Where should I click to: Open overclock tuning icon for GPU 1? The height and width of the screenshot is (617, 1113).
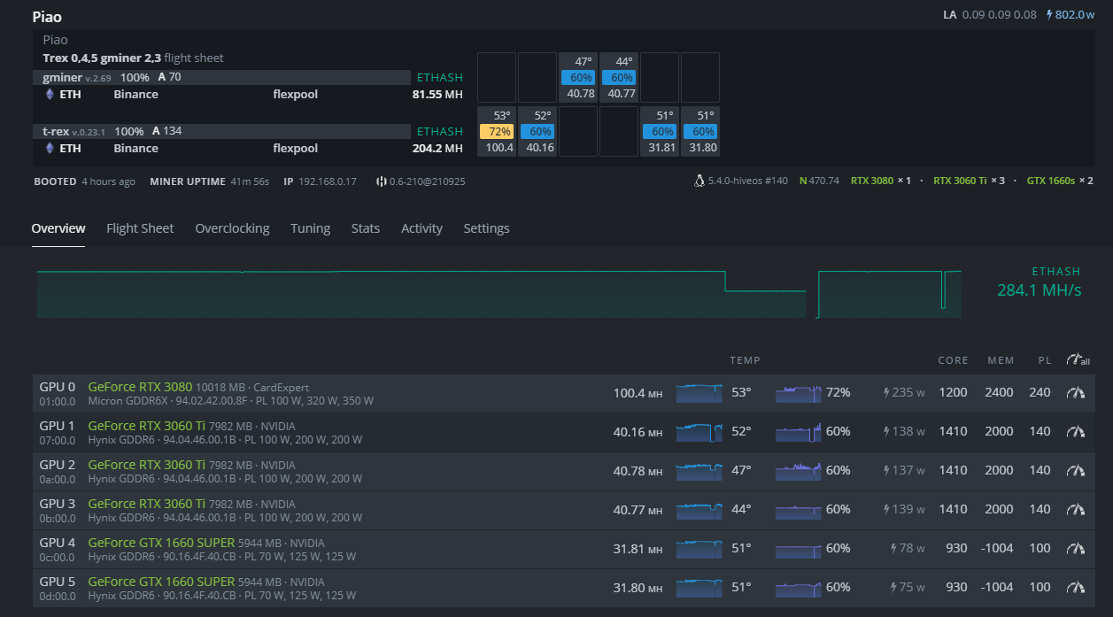click(x=1076, y=432)
